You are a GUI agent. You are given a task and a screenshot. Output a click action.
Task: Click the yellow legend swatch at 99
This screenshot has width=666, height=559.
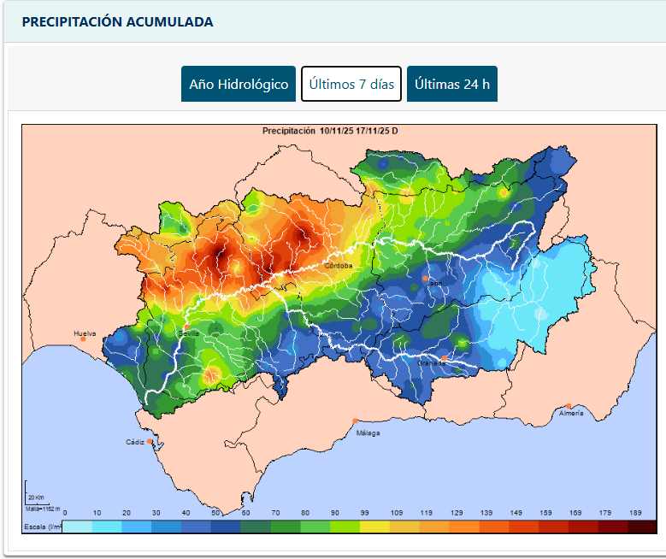click(374, 527)
